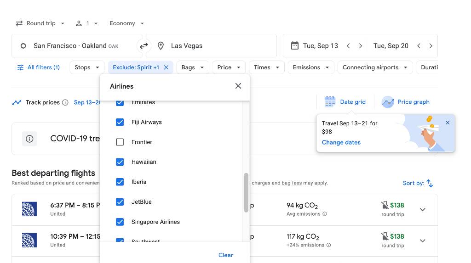
Task: Click the Track prices info icon
Action: point(65,102)
